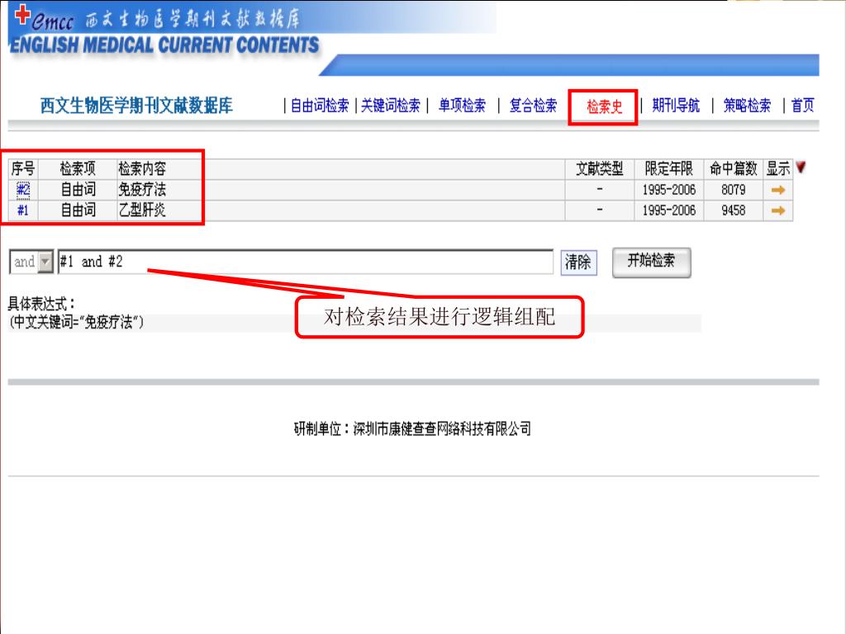Focus the '#1 and #2' expression field

pyautogui.click(x=306, y=262)
